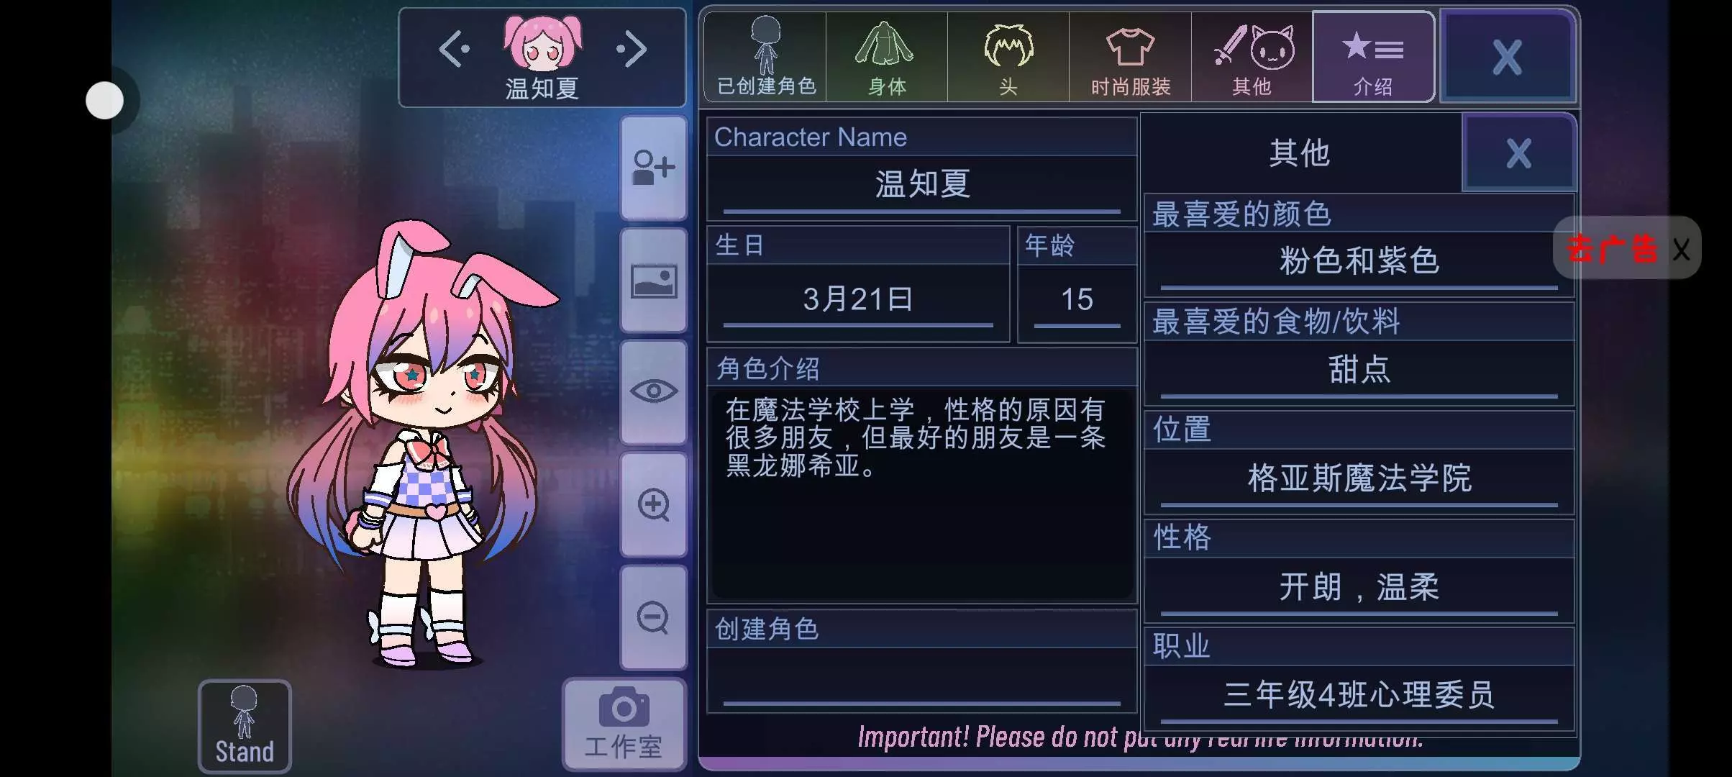Image resolution: width=1732 pixels, height=777 pixels.
Task: Close the 其他 details panel
Action: click(x=1518, y=153)
